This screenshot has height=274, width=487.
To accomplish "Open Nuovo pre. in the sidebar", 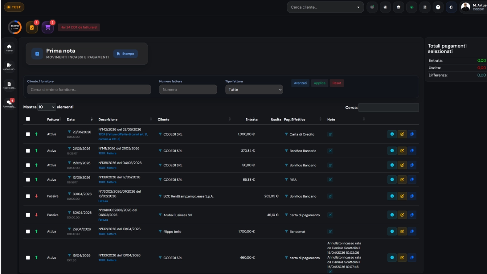I will click(x=9, y=85).
